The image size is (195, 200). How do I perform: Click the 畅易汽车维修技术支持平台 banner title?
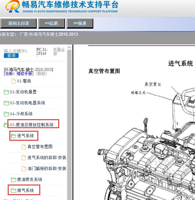(70, 5)
